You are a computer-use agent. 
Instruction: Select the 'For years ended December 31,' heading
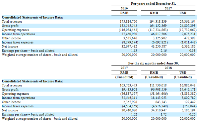coord(154,4)
